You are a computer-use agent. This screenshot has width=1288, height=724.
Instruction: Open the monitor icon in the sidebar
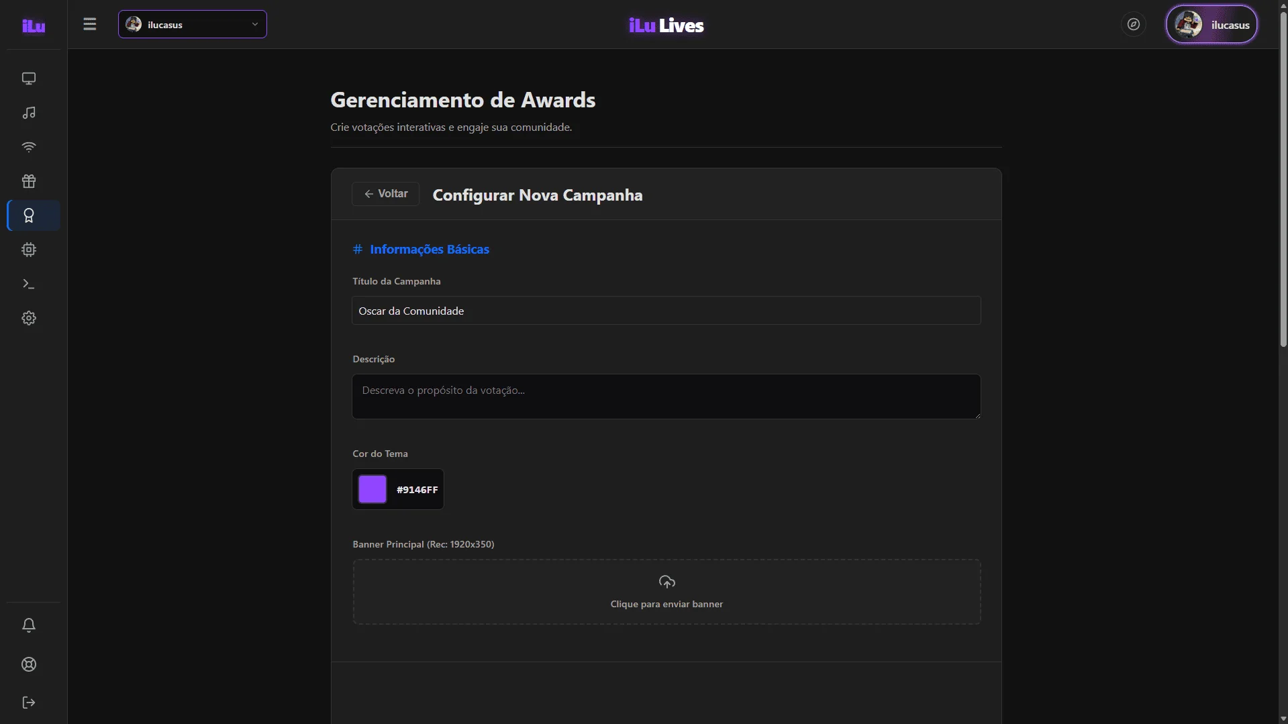pyautogui.click(x=29, y=79)
